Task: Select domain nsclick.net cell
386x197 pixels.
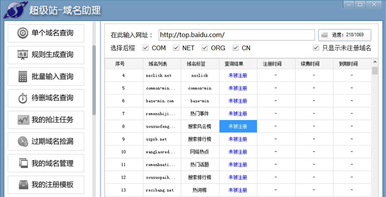Action: click(162, 75)
